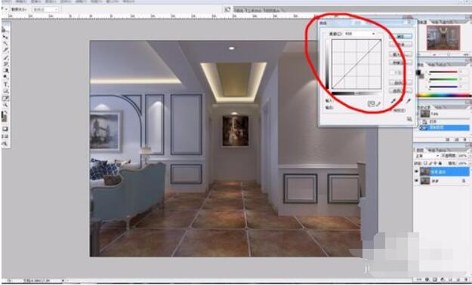
Task: Select the edit-points curve tool in Curves
Action: pos(371,104)
